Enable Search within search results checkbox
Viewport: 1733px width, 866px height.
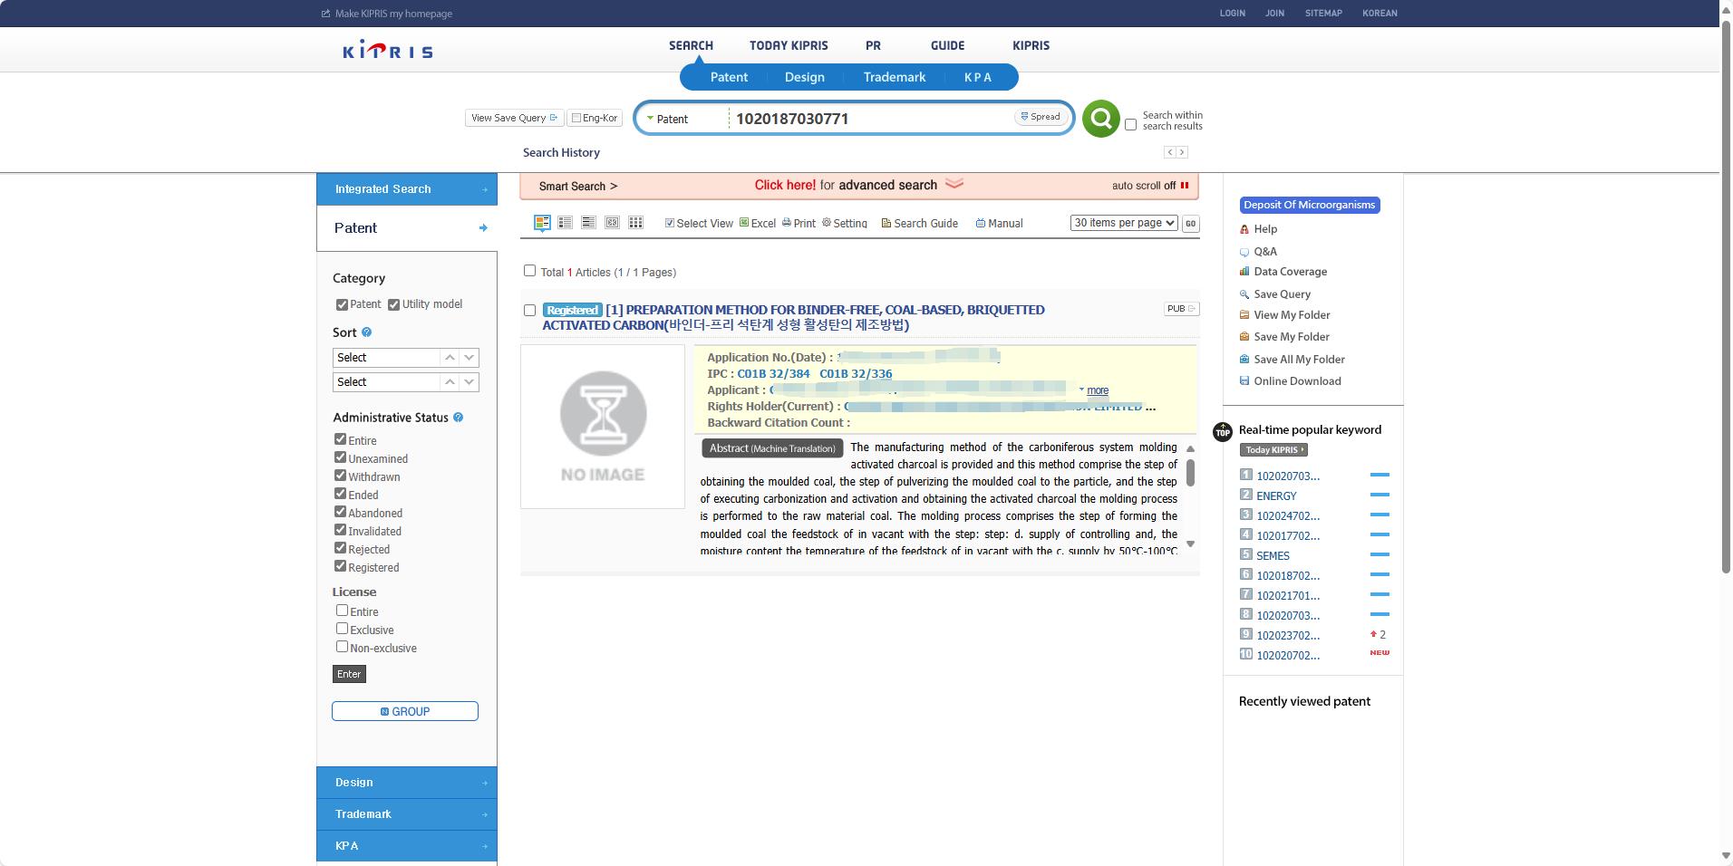(x=1130, y=124)
